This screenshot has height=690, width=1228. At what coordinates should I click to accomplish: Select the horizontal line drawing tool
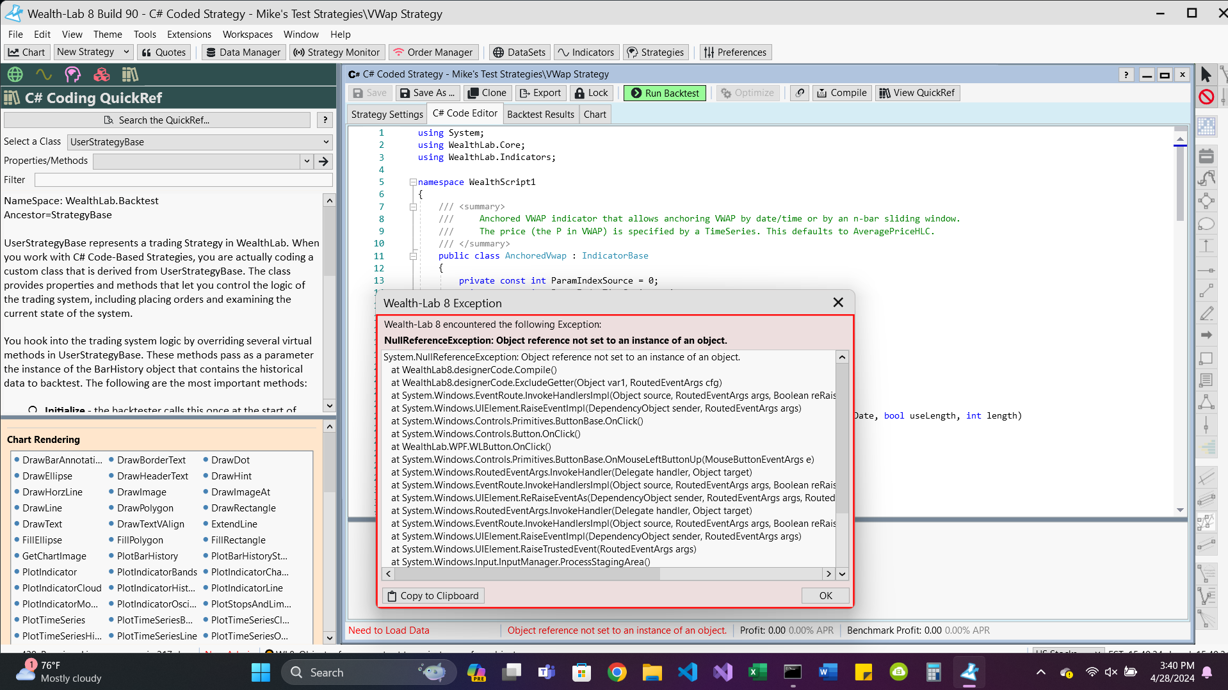[1206, 269]
